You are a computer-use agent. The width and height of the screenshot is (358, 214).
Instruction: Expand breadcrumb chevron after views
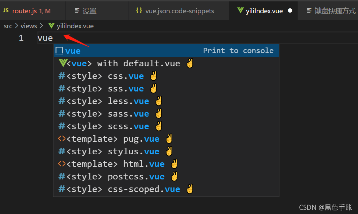tap(41, 26)
